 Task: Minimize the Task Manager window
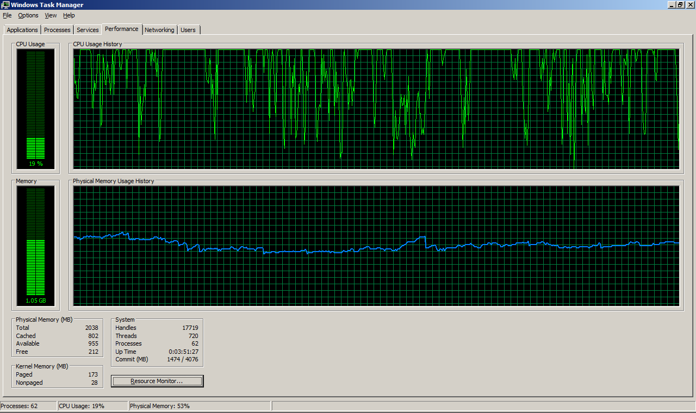coord(672,5)
